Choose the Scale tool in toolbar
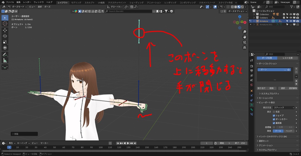This screenshot has height=156, width=301. [5, 42]
